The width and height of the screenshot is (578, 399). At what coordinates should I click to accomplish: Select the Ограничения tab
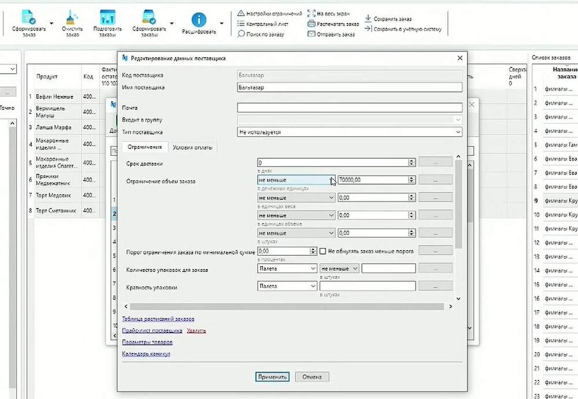[144, 147]
